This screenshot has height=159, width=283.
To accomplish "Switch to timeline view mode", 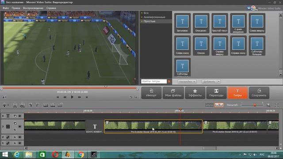I will click(x=219, y=105).
